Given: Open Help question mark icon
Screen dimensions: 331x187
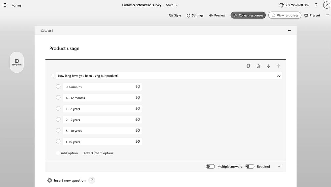Looking at the screenshot, I should coord(316,5).
